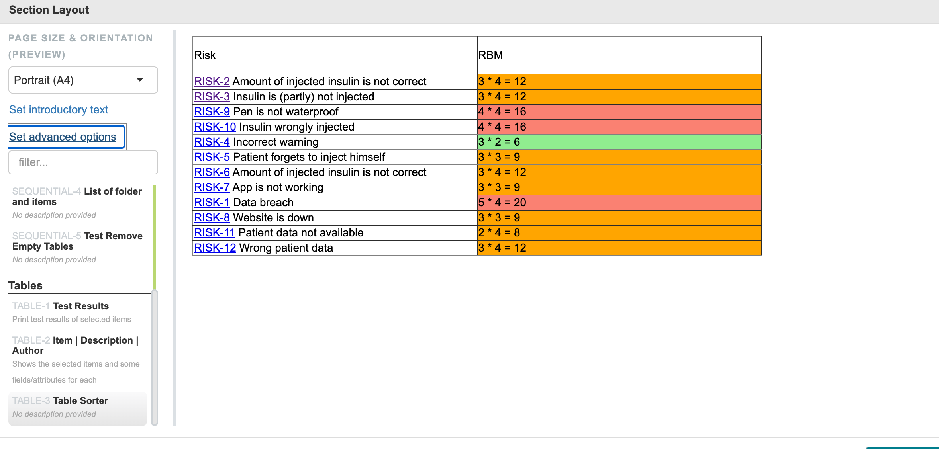Click the green RBM cell for RISK-4

pos(619,142)
